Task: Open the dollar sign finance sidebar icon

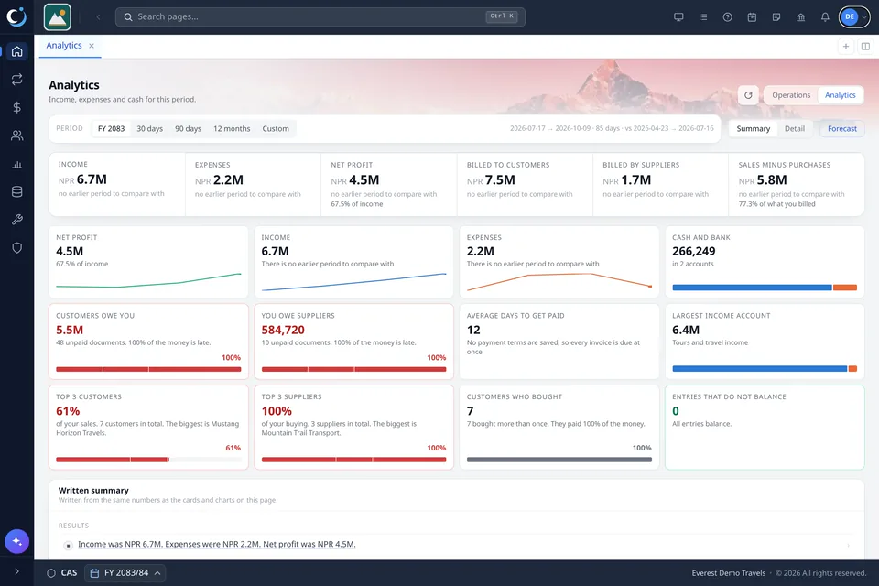Action: point(16,107)
